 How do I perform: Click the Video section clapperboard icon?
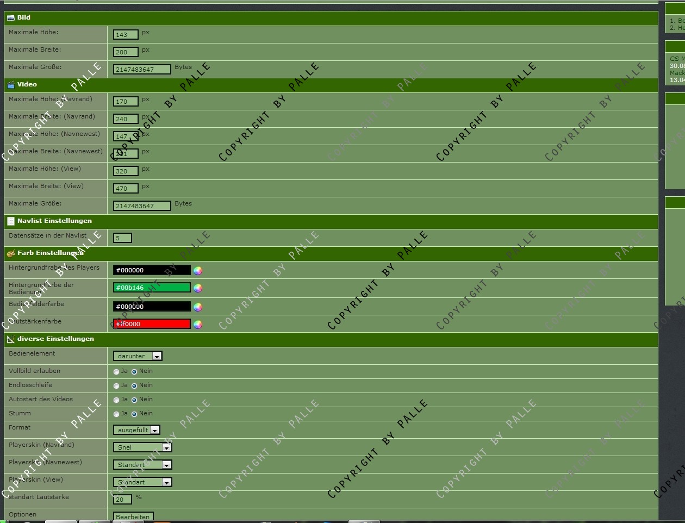pyautogui.click(x=10, y=85)
